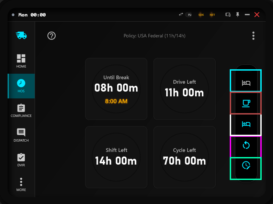Click the swap arrows icon in title bar
This screenshot has width=273, height=204.
181,14
